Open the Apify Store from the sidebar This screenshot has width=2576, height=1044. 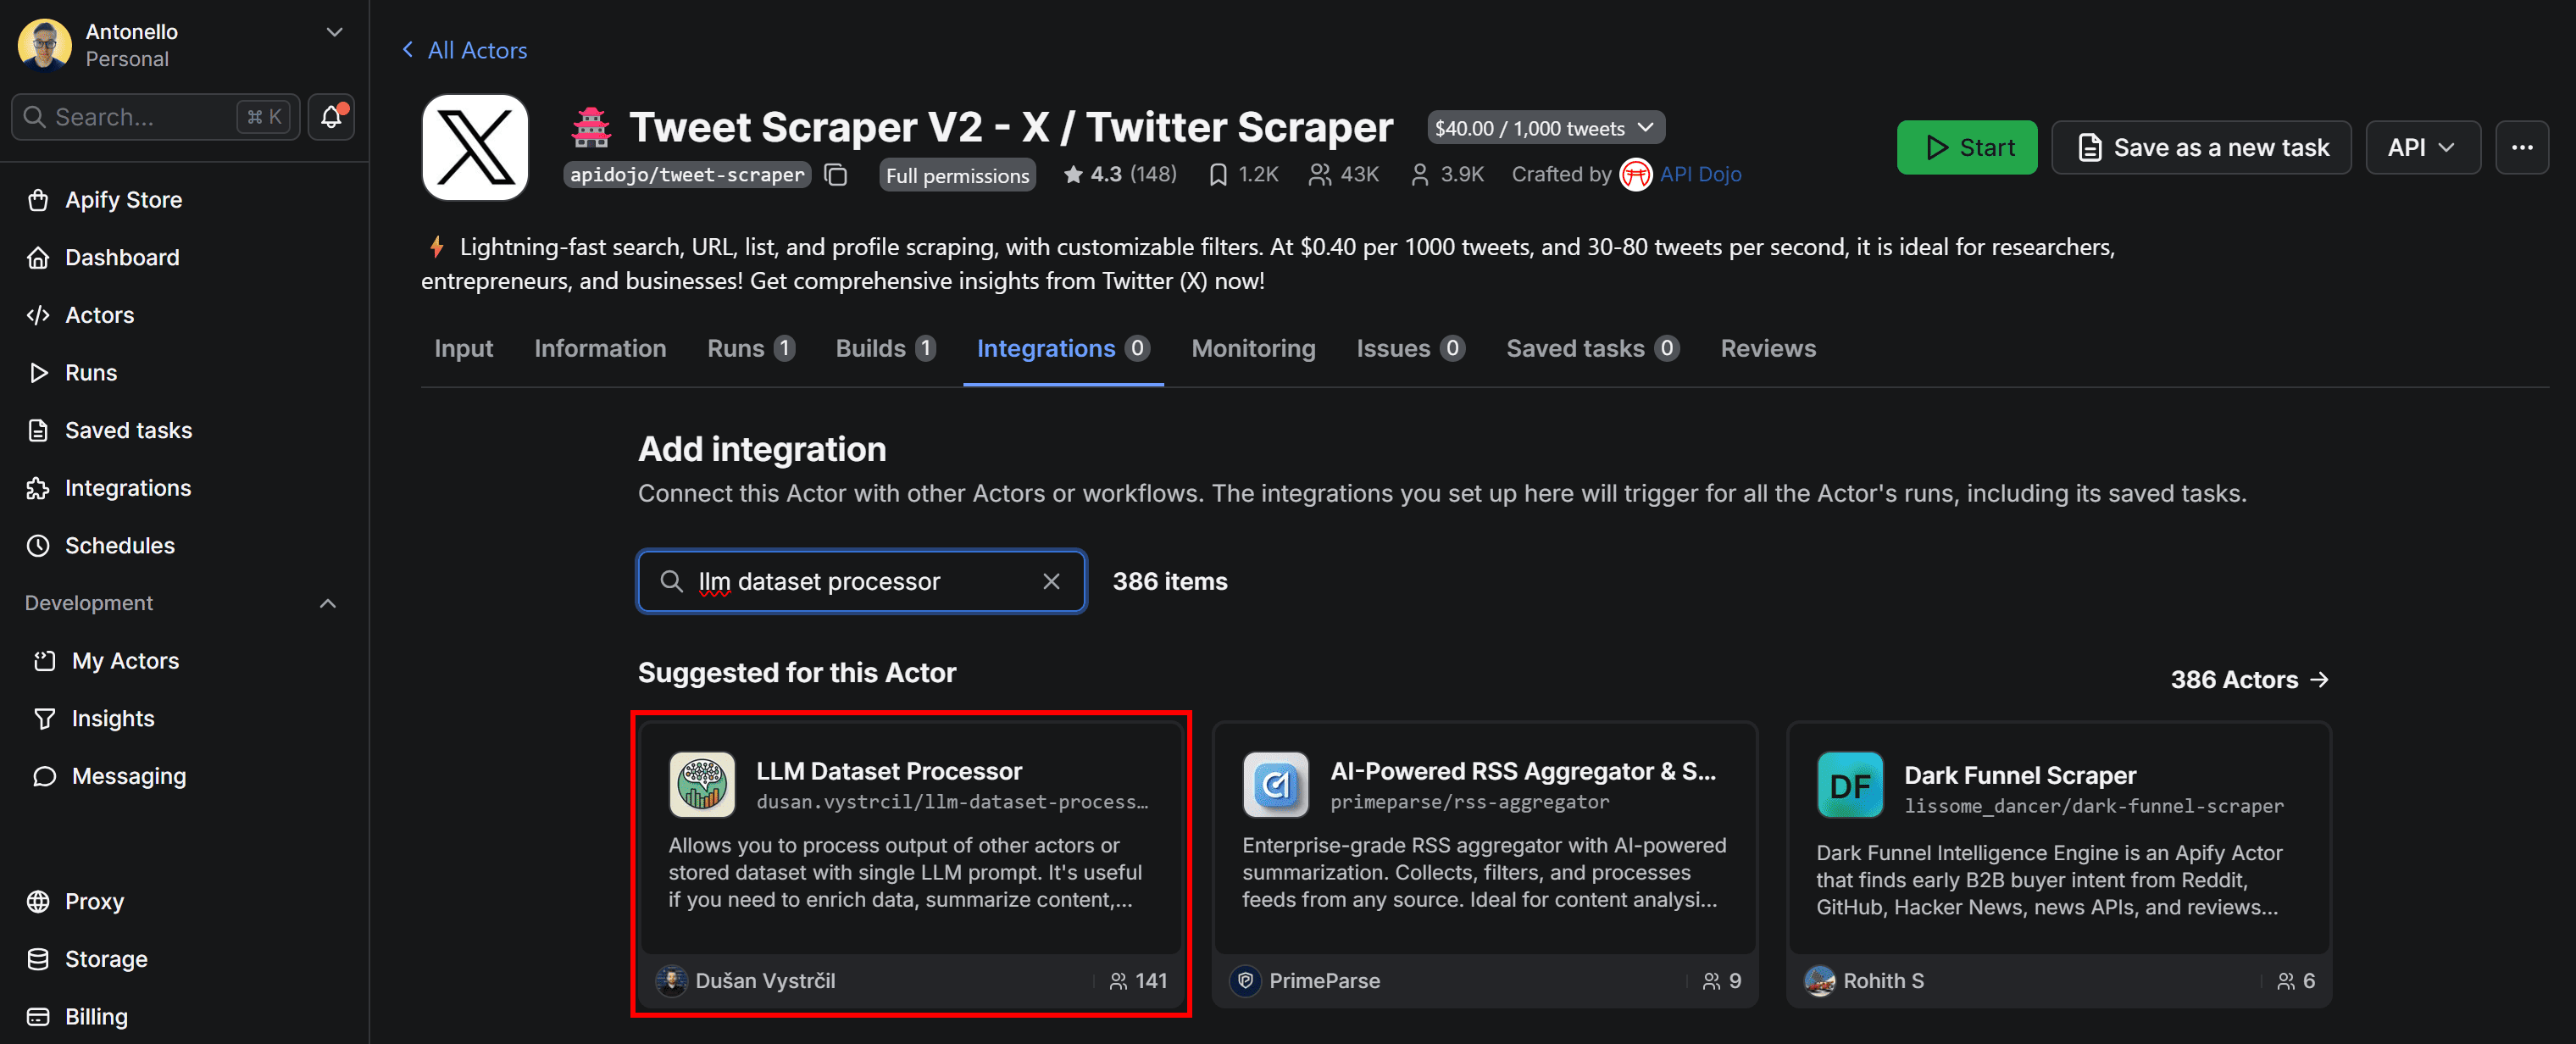coord(122,199)
